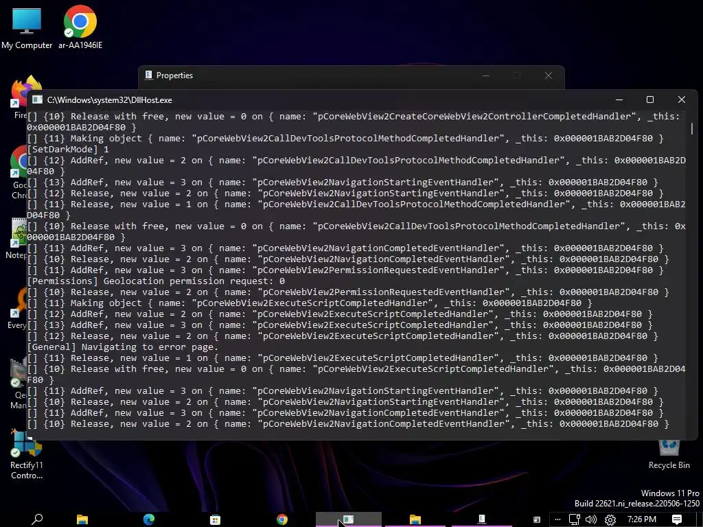The image size is (703, 527).
Task: Open taskbar Search magnifier
Action: click(37, 519)
